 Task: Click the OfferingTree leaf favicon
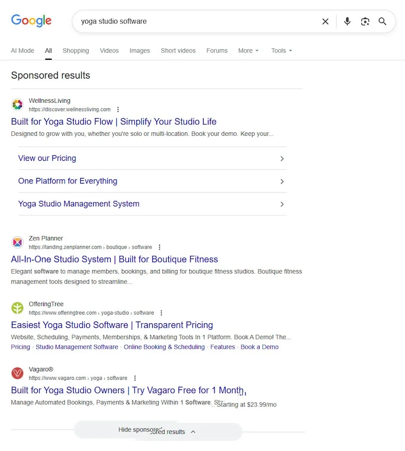coord(17,308)
